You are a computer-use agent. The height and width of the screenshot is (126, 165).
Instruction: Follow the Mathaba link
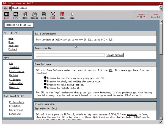click(x=14, y=75)
